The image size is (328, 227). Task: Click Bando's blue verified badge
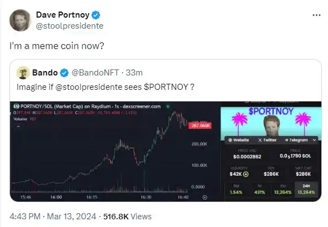64,73
